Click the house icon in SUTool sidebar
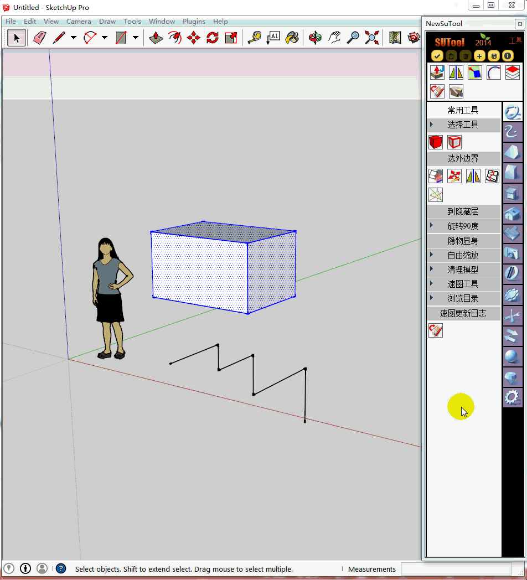This screenshot has height=580, width=527. pyautogui.click(x=513, y=214)
